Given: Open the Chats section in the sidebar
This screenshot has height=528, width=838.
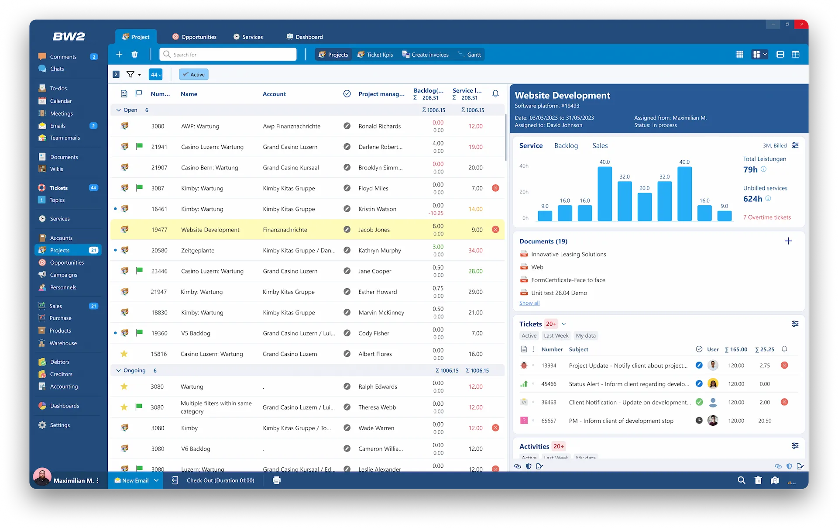Looking at the screenshot, I should [57, 69].
